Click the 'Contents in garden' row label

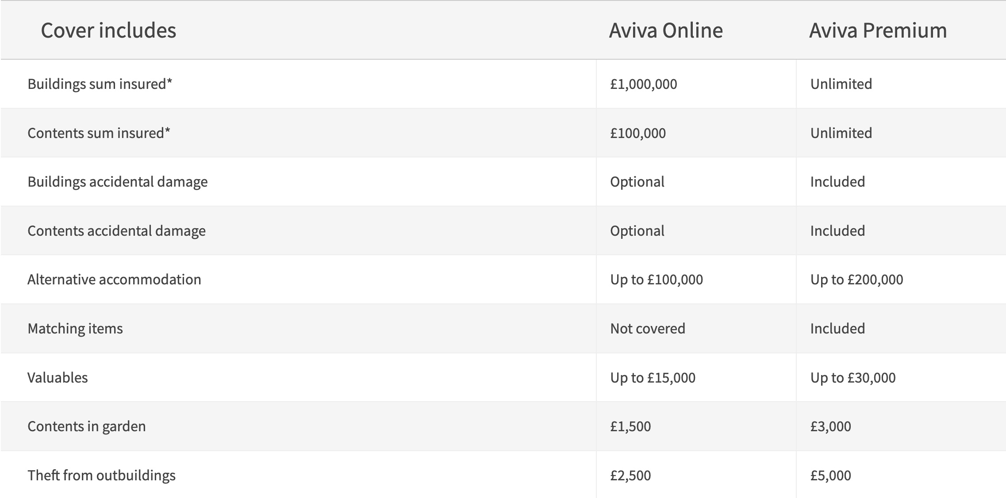[x=87, y=426]
